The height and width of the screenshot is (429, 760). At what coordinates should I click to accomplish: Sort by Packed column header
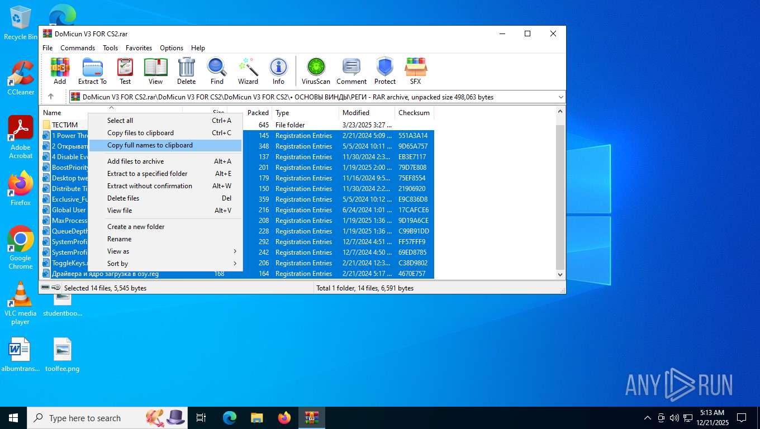pos(258,113)
